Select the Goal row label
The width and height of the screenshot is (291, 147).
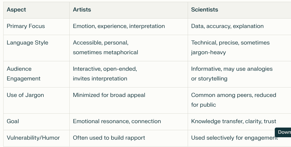(x=13, y=121)
